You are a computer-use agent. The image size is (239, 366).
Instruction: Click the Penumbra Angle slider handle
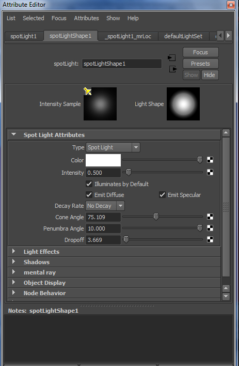(x=200, y=228)
